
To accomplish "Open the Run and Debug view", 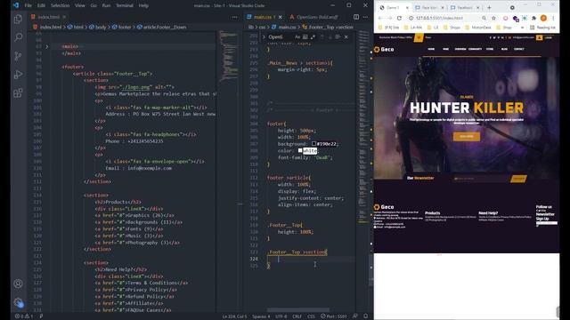I will pos(18,75).
